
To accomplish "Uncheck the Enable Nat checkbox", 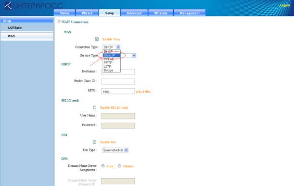I will tap(94, 142).
